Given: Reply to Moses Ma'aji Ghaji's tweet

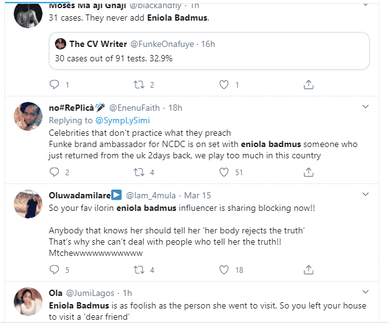Looking at the screenshot, I should pyautogui.click(x=54, y=84).
